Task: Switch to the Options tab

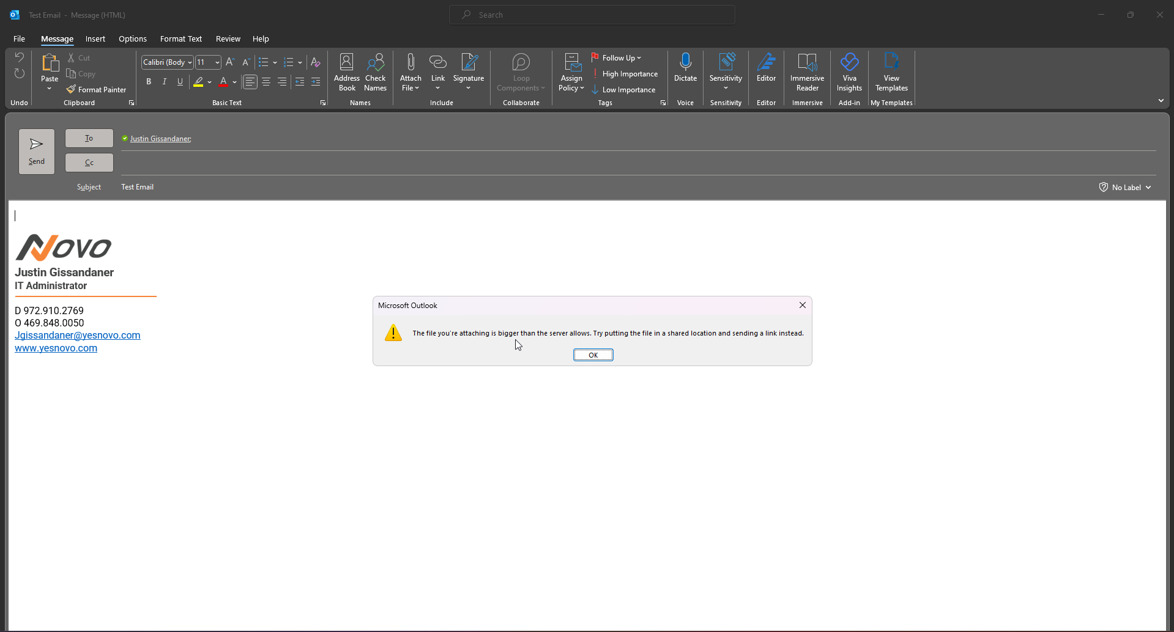Action: tap(133, 39)
